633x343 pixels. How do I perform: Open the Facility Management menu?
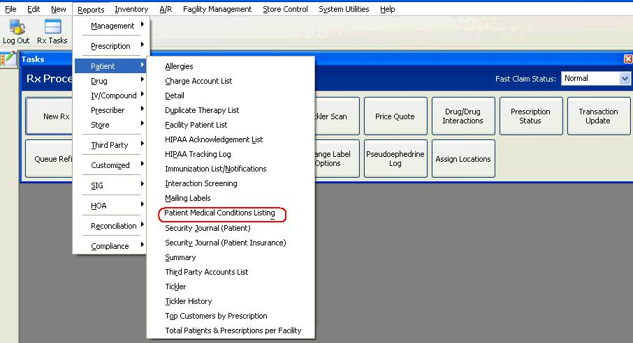pos(217,9)
